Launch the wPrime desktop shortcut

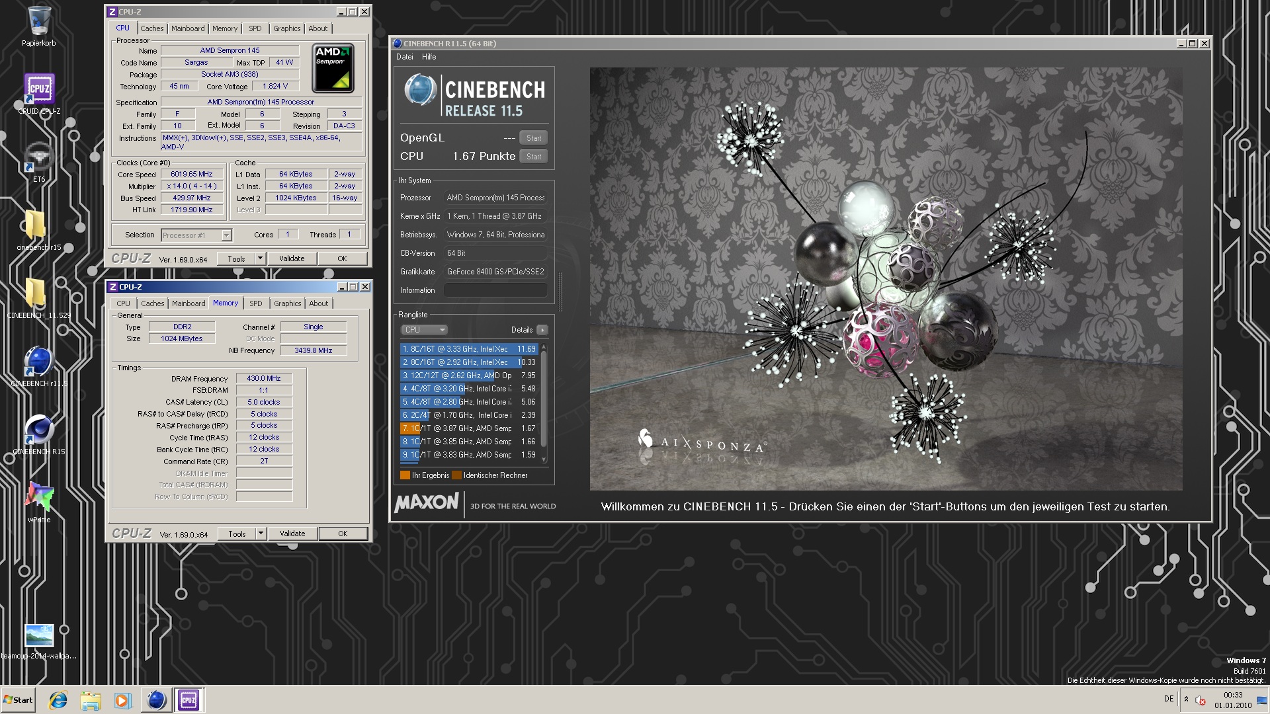(x=39, y=502)
